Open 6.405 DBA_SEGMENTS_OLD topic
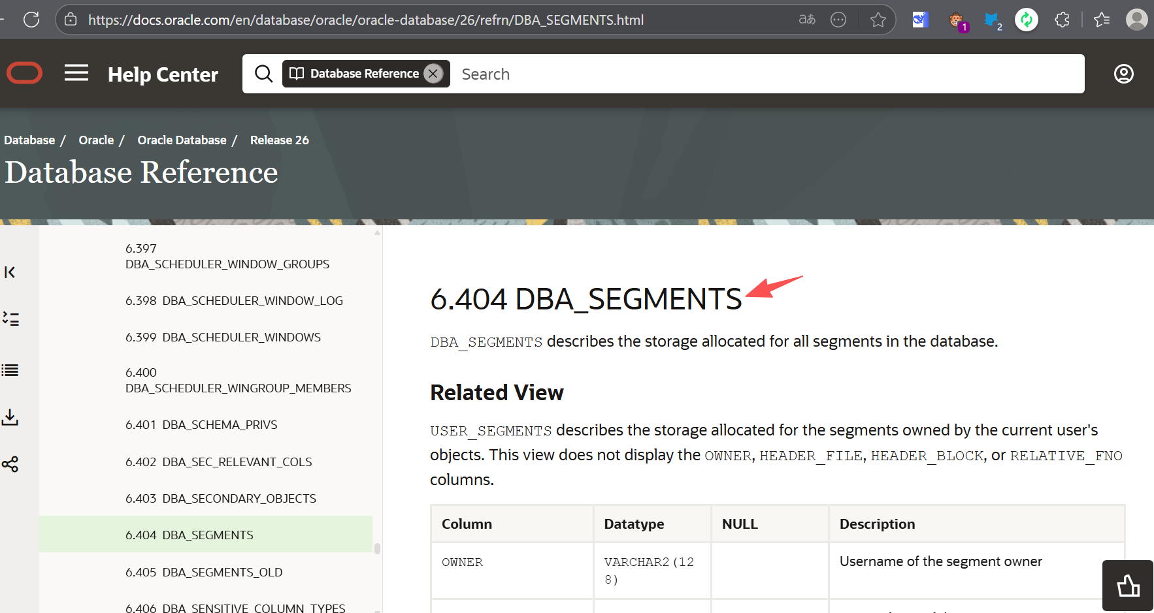The image size is (1154, 613). pos(204,573)
